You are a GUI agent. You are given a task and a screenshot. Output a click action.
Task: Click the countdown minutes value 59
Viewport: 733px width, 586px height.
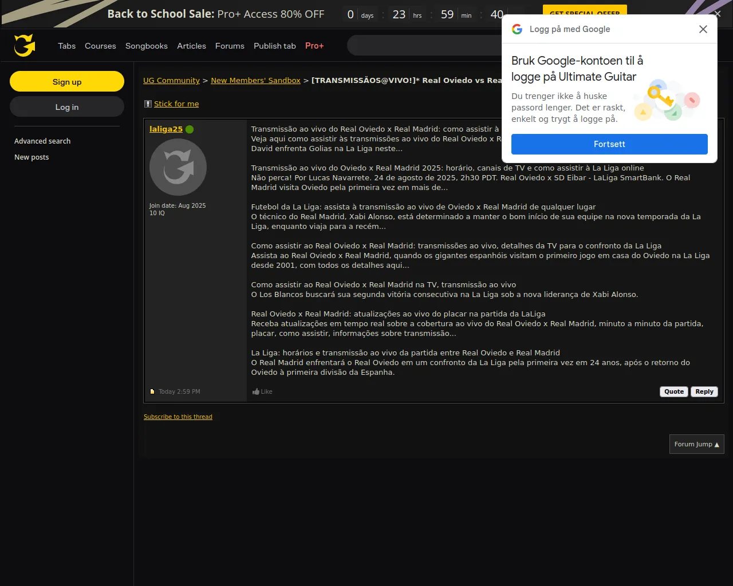pos(447,15)
